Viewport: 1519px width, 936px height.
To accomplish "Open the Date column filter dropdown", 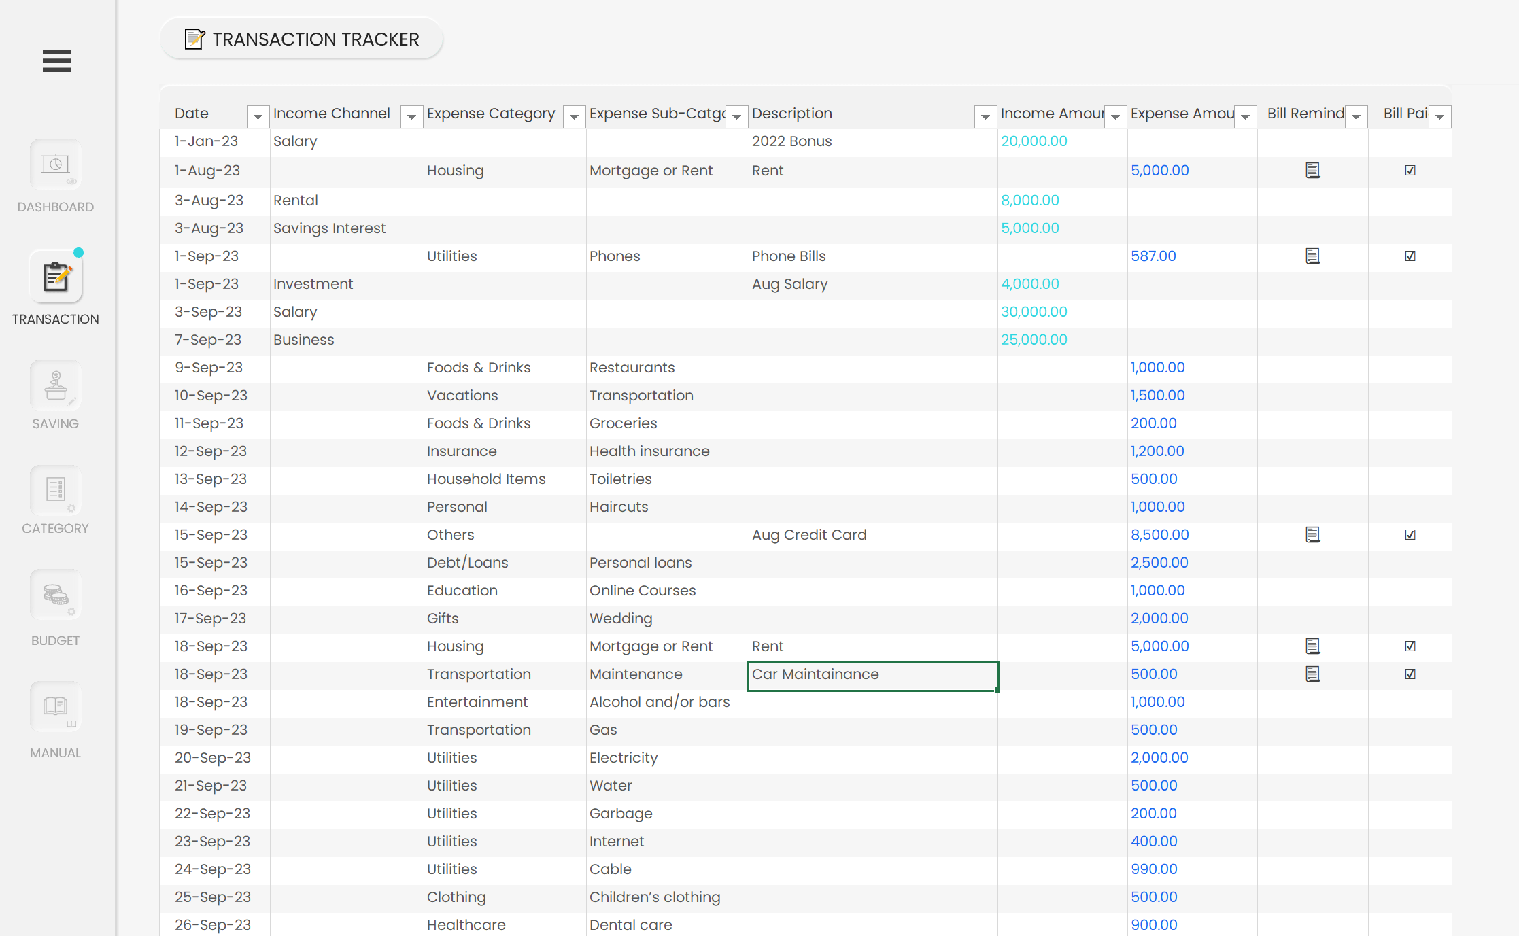I will click(258, 117).
